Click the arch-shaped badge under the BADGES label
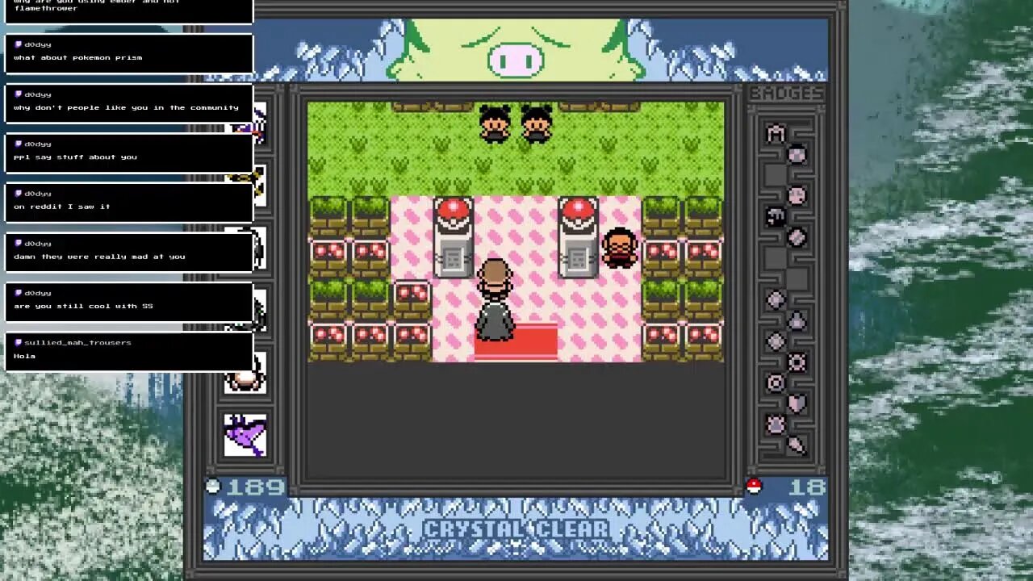Screen dimensions: 1033x581 (x=776, y=133)
